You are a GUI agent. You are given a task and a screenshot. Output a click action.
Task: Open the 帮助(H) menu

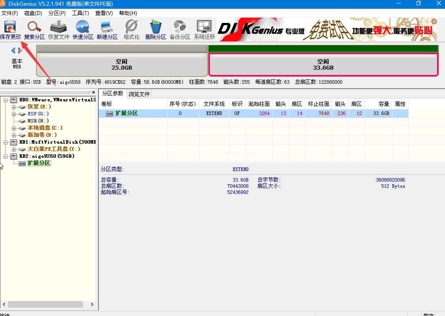pyautogui.click(x=128, y=13)
